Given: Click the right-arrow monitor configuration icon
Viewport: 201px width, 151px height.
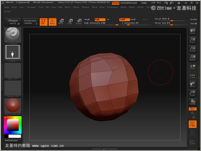Looking at the screenshot, I should pos(172,3).
